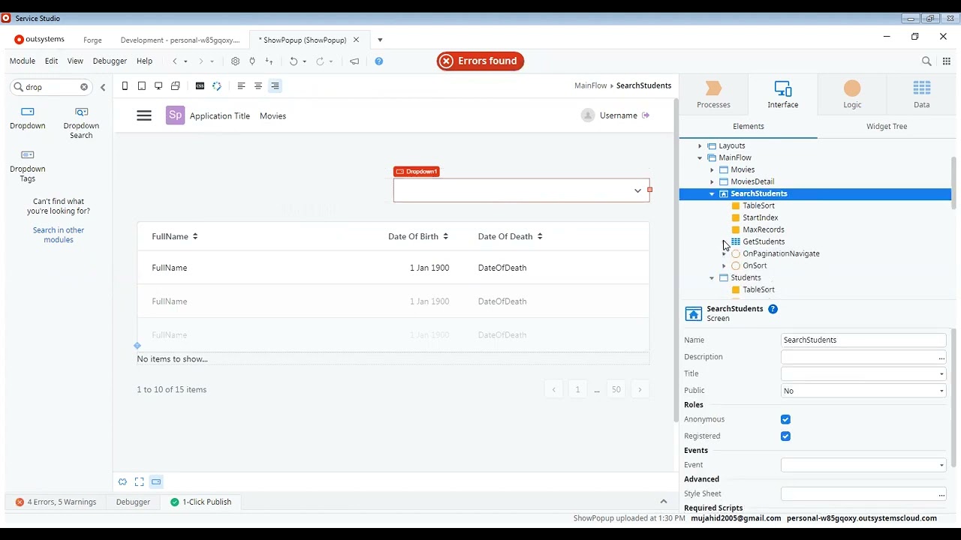Screen dimensions: 961x540
Task: Click the Name property input field
Action: pos(863,340)
